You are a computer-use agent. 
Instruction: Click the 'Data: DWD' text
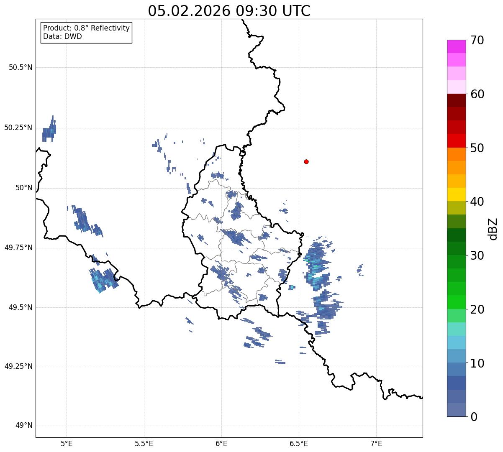tap(62, 36)
